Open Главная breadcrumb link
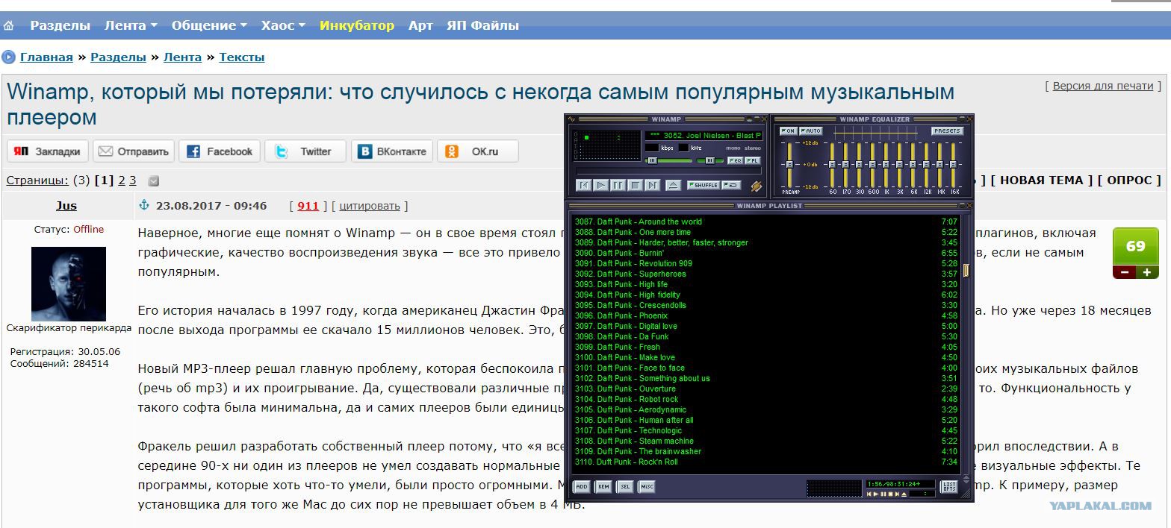The image size is (1171, 528). click(46, 57)
